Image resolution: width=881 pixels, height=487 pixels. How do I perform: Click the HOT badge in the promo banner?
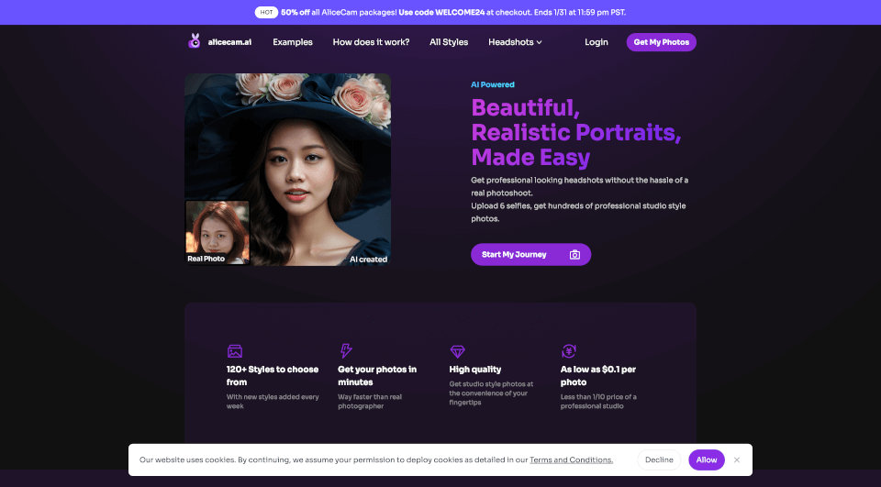(x=266, y=12)
